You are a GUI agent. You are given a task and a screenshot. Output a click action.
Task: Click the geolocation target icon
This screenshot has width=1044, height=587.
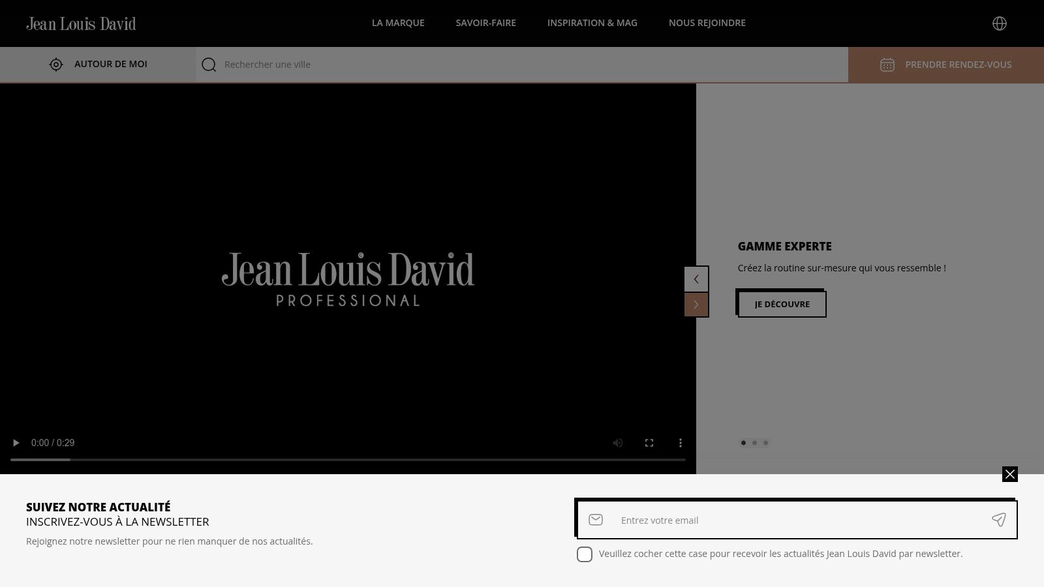[56, 65]
